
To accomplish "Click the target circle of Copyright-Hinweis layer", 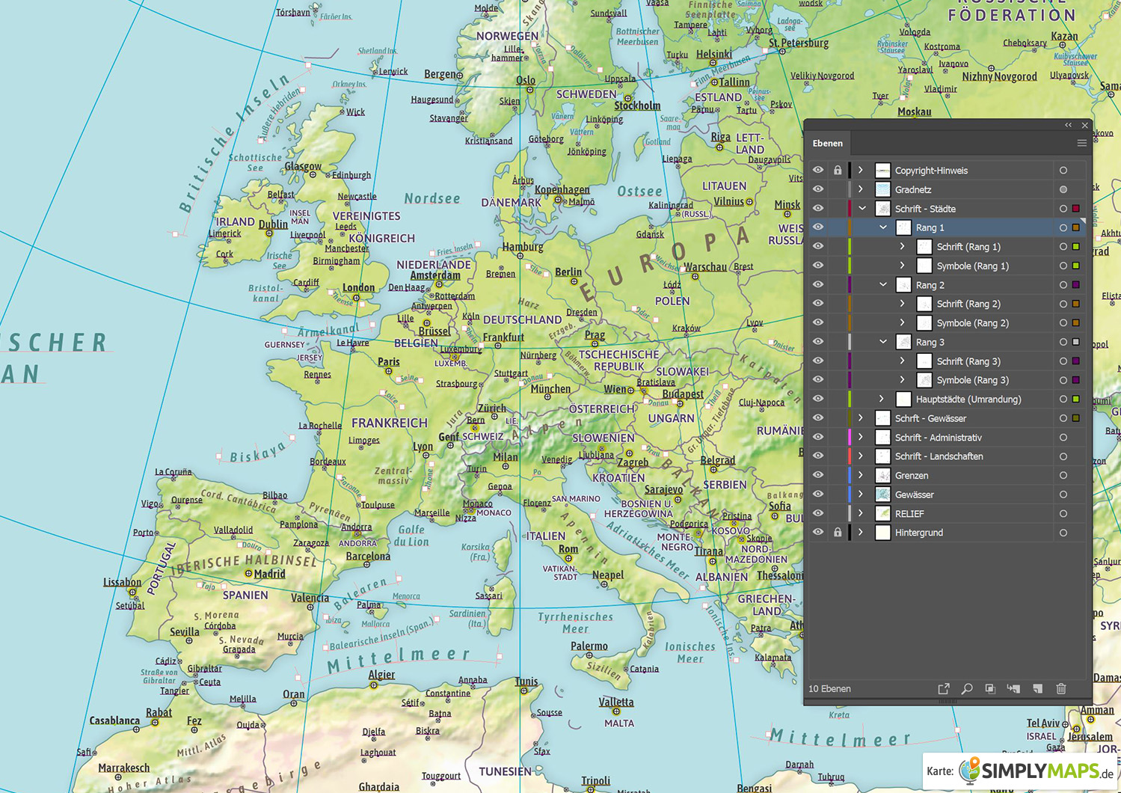I will 1063,171.
